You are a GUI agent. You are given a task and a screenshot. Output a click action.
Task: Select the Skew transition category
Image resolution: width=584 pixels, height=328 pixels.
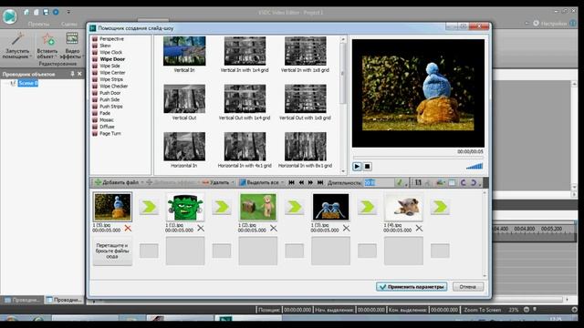[x=105, y=46]
